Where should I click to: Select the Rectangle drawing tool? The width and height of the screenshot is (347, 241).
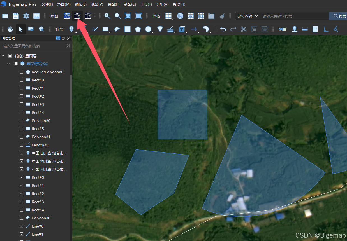click(x=105, y=29)
